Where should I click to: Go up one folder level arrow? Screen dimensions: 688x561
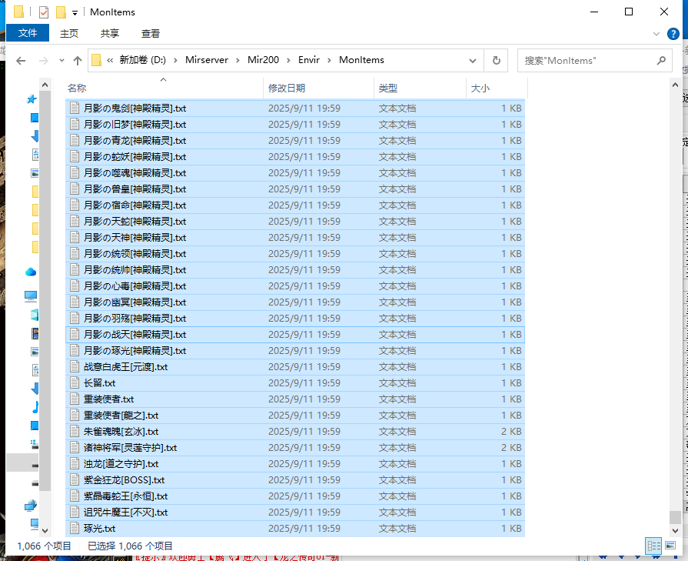pos(78,61)
